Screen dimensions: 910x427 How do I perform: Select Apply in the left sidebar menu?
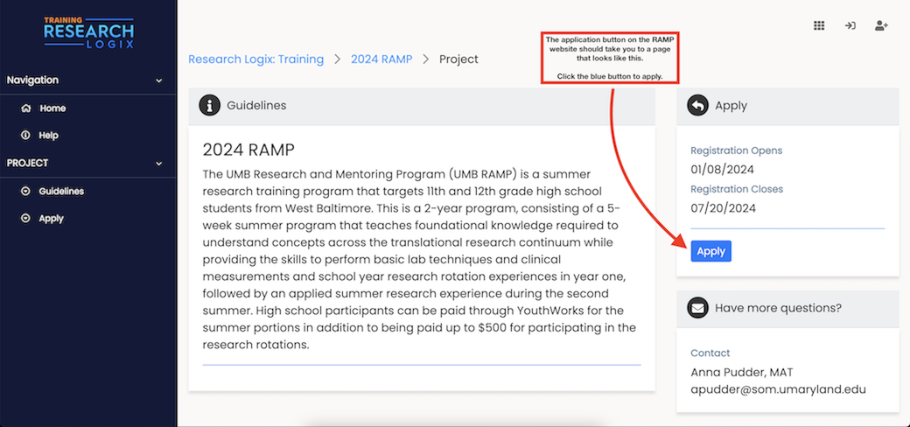(x=51, y=219)
